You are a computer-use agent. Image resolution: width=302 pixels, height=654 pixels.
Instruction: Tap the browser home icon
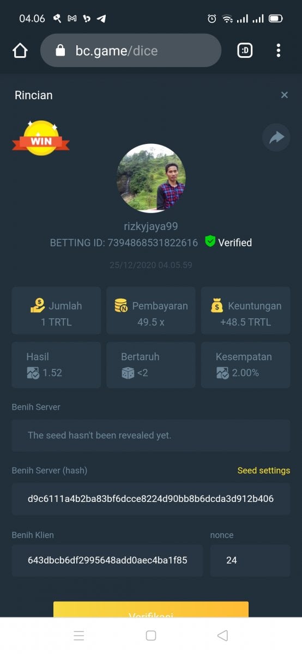tap(20, 51)
